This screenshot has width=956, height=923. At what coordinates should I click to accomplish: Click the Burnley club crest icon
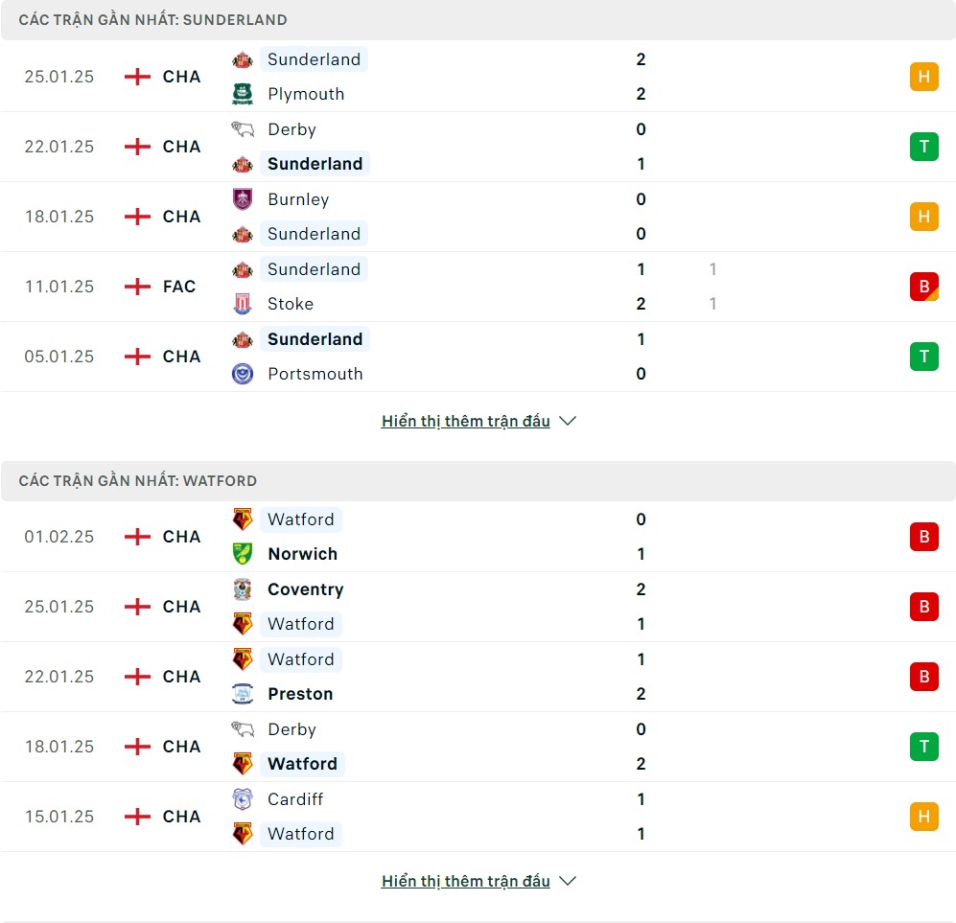[x=242, y=199]
